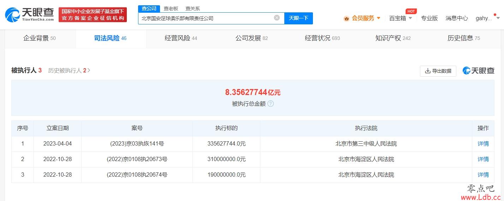
Task: Click case number (2022)京0108执20674号
Action: coord(137,175)
